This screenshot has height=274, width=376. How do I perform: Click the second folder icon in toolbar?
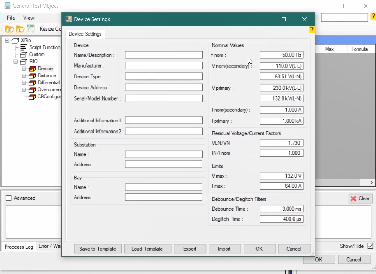(x=20, y=29)
